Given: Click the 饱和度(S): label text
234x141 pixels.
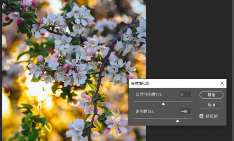Looking at the screenshot, I should tap(145, 111).
